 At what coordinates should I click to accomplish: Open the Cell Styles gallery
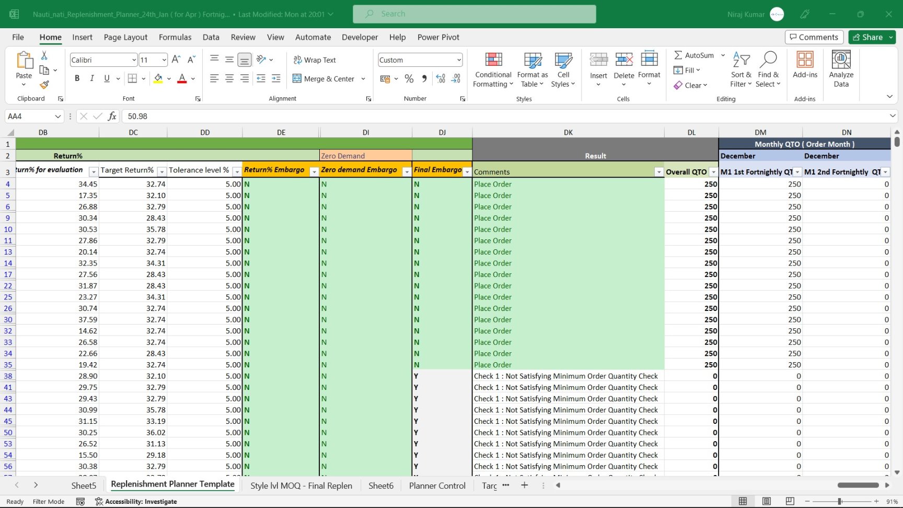[x=563, y=70]
